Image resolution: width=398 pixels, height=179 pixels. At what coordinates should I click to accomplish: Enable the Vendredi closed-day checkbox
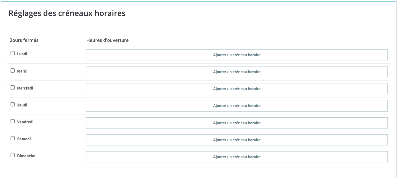pos(13,121)
